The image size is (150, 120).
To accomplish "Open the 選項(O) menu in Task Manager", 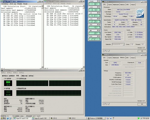I will coord(9,73).
